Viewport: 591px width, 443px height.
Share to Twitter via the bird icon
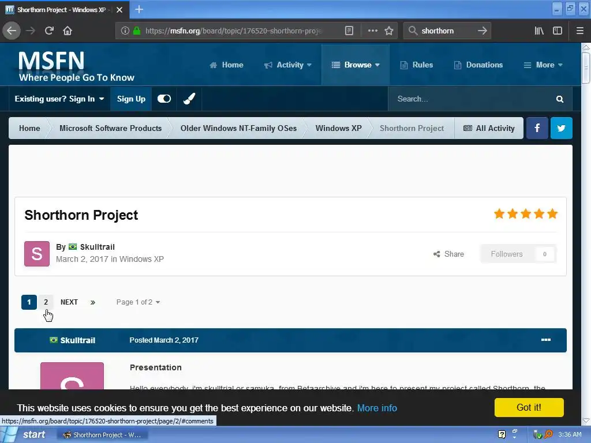coord(561,128)
